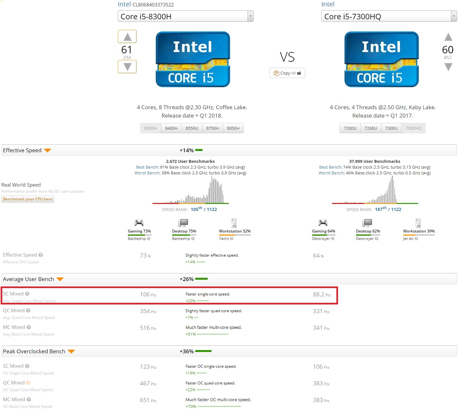Open orange help icon beside OC QC Mixed

(28, 383)
